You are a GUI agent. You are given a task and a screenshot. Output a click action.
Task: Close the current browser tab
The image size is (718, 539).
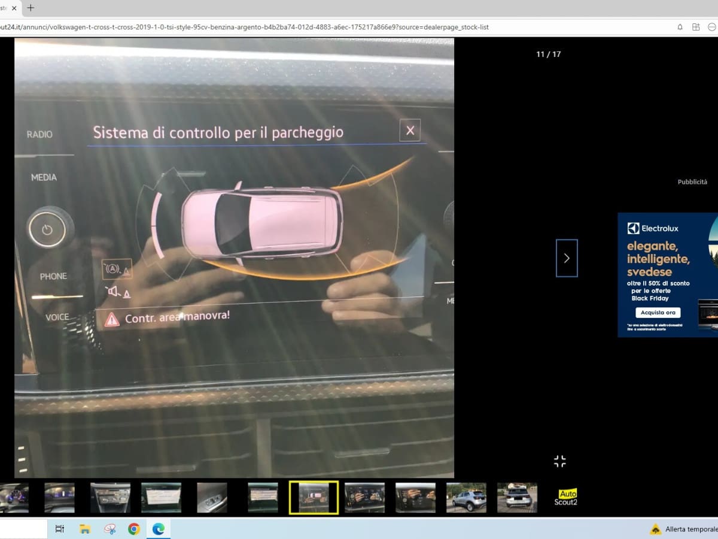tap(14, 8)
